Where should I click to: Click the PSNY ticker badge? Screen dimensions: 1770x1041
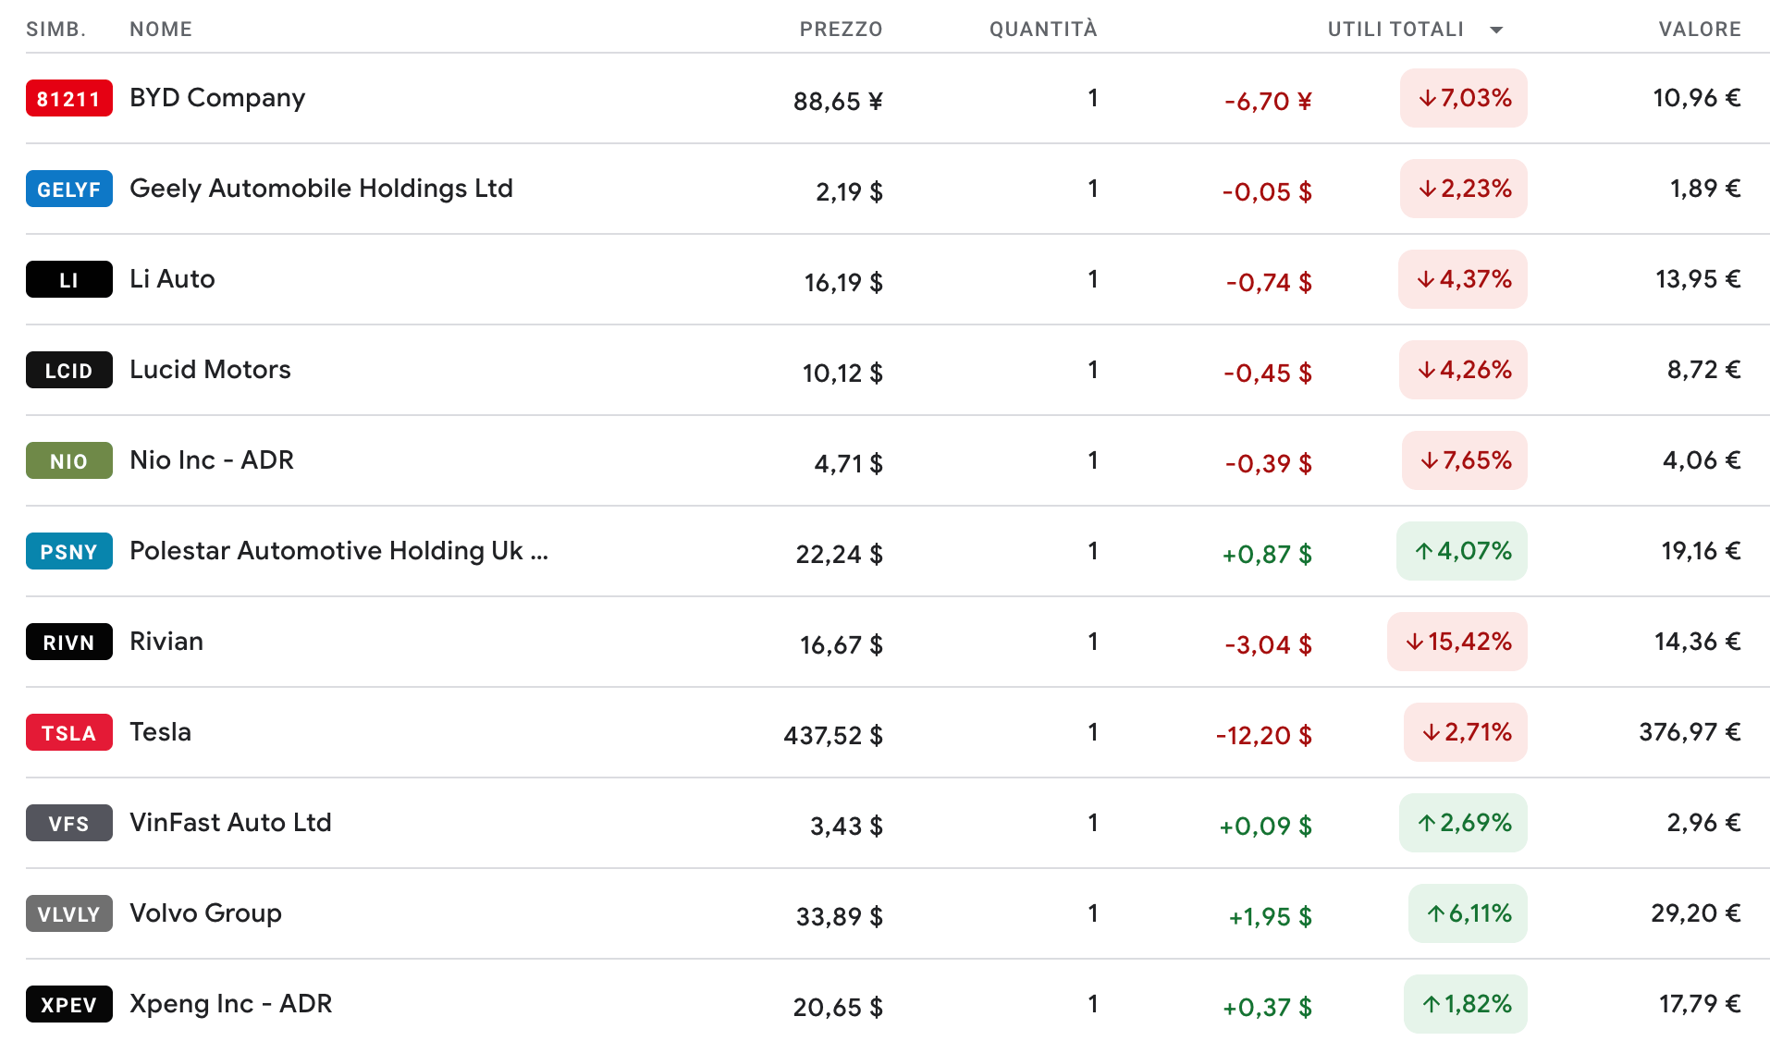[68, 551]
